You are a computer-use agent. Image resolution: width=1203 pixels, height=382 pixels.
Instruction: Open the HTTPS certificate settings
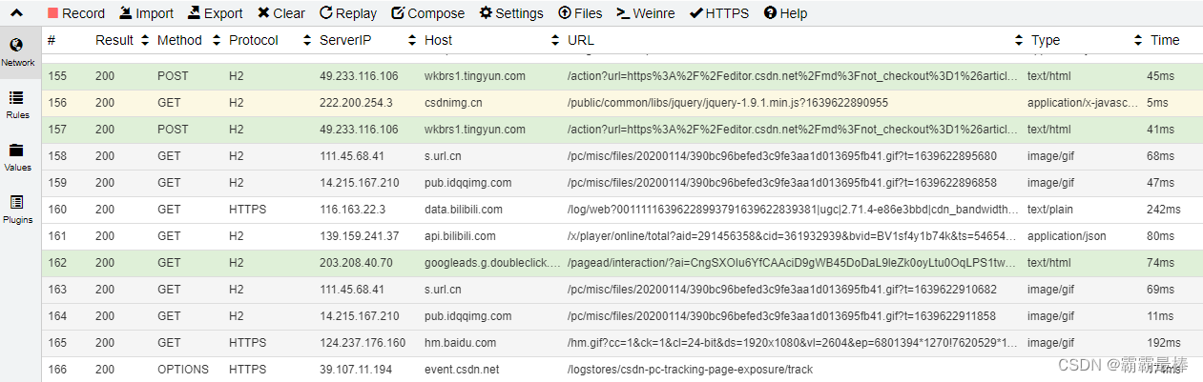719,13
